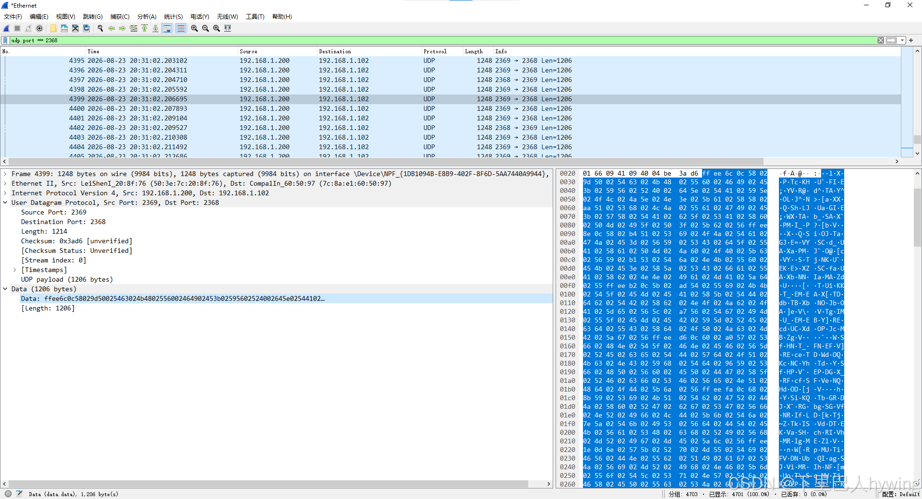This screenshot has width=922, height=499.
Task: Expand the Frame 4399 tree node
Action: tap(5, 174)
